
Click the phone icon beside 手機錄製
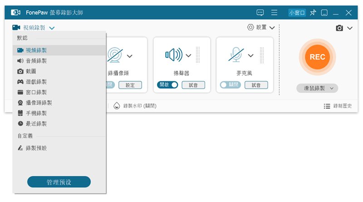[x=20, y=113]
